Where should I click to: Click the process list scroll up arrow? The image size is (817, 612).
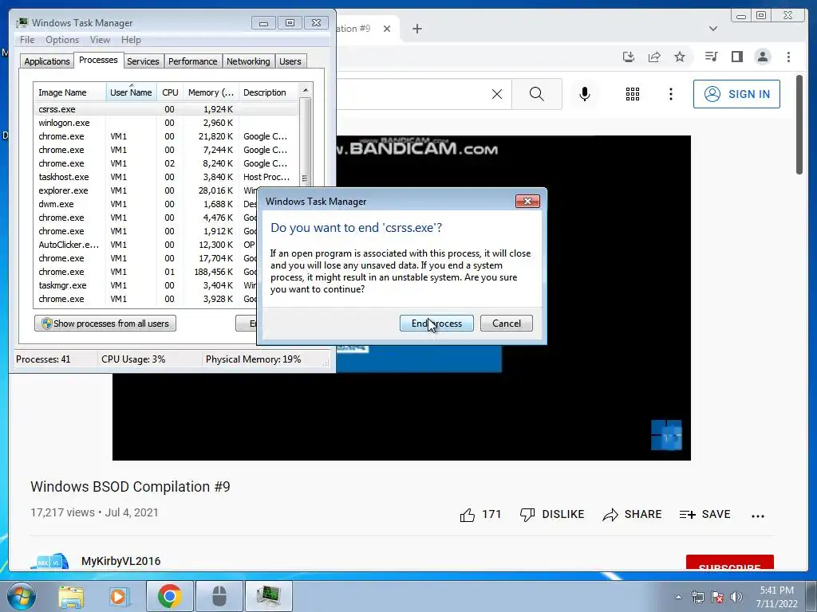pyautogui.click(x=306, y=90)
